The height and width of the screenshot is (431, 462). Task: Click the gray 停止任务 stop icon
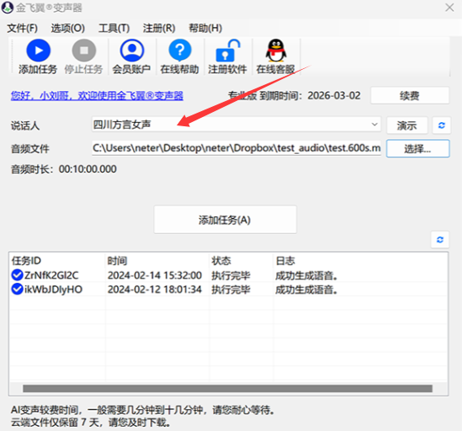click(84, 51)
